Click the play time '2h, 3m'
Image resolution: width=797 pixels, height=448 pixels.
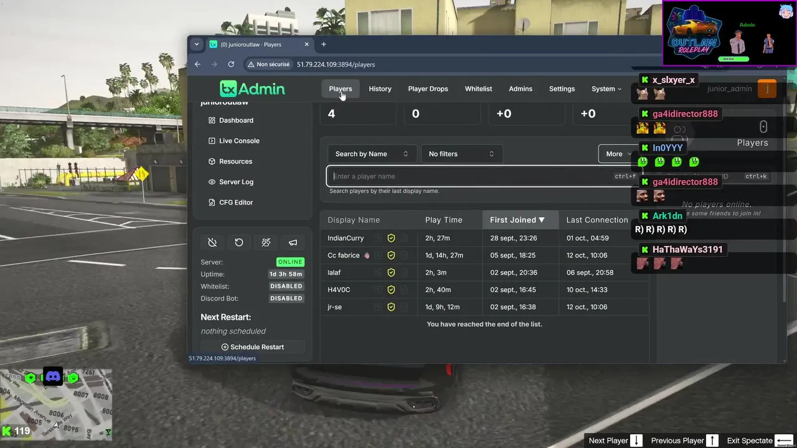point(437,273)
